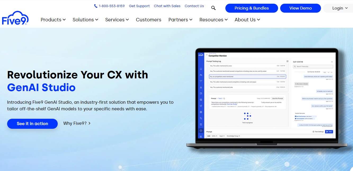Expand the Products dropdown menu
Image resolution: width=353 pixels, height=171 pixels.
[x=53, y=20]
